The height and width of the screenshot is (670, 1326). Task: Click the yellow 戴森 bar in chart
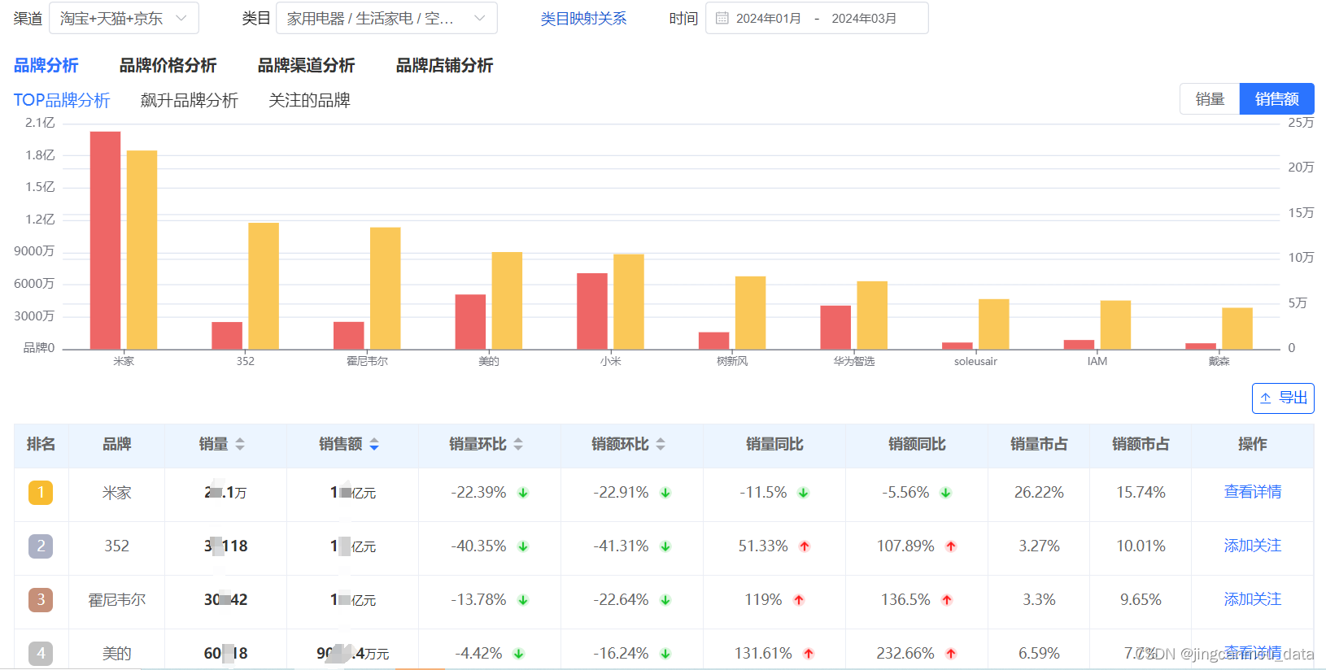coord(1237,328)
